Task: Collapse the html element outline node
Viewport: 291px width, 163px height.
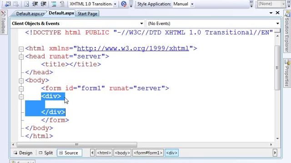Action: coord(21,49)
